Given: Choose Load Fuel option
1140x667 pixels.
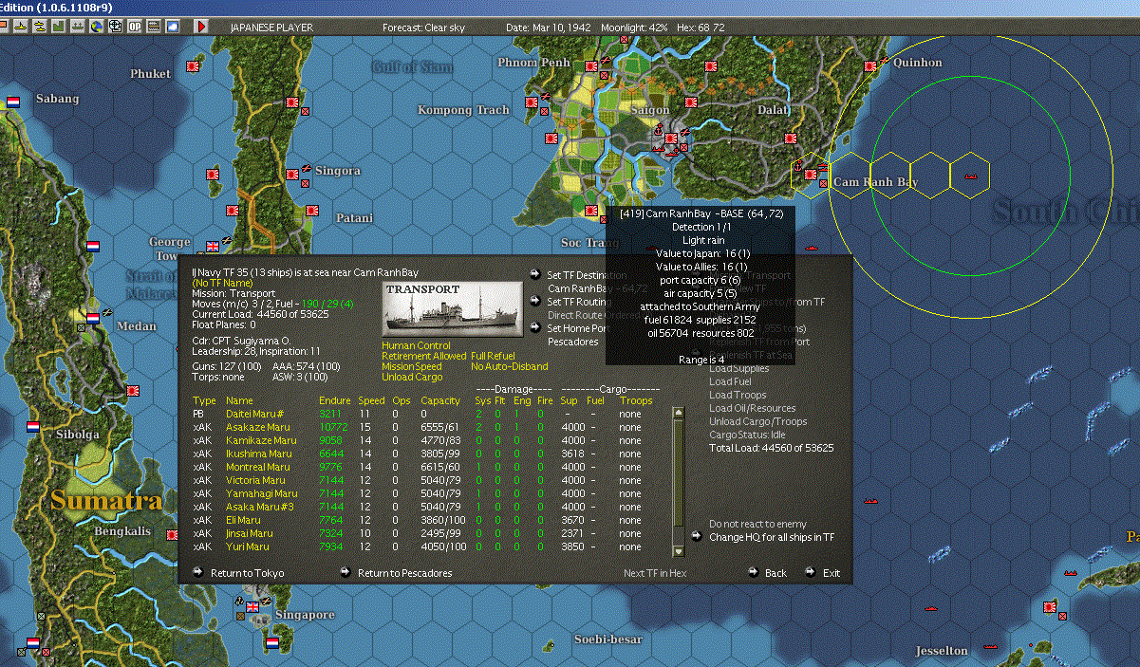Looking at the screenshot, I should click(731, 381).
